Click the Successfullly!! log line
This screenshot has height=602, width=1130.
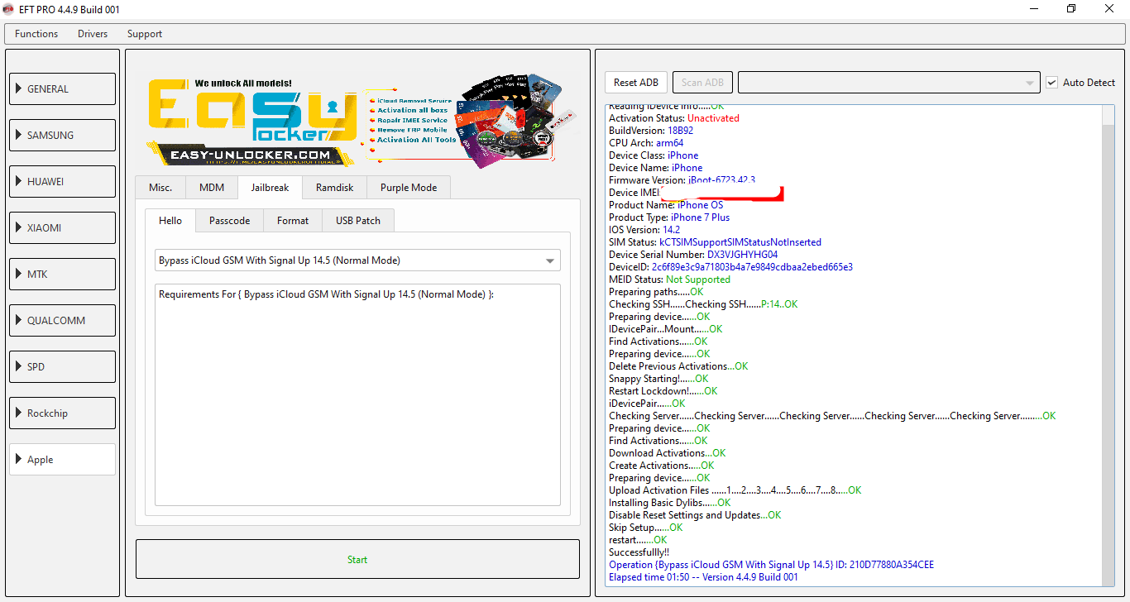point(639,552)
